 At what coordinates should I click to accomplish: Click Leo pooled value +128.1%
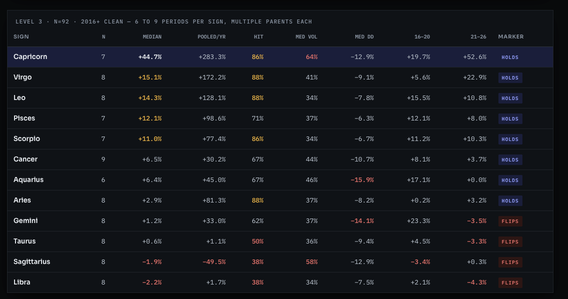pos(212,97)
